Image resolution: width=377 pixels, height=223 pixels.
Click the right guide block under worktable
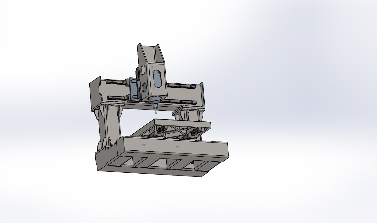click(x=194, y=134)
